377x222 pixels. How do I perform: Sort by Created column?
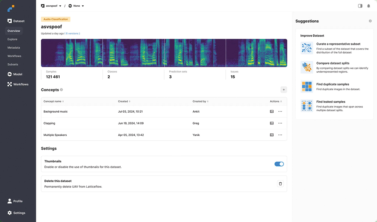pos(124,101)
